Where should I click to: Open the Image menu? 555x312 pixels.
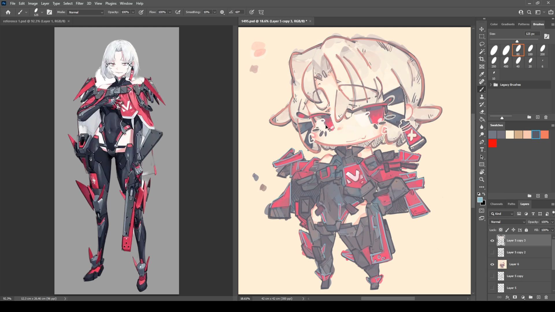[33, 3]
